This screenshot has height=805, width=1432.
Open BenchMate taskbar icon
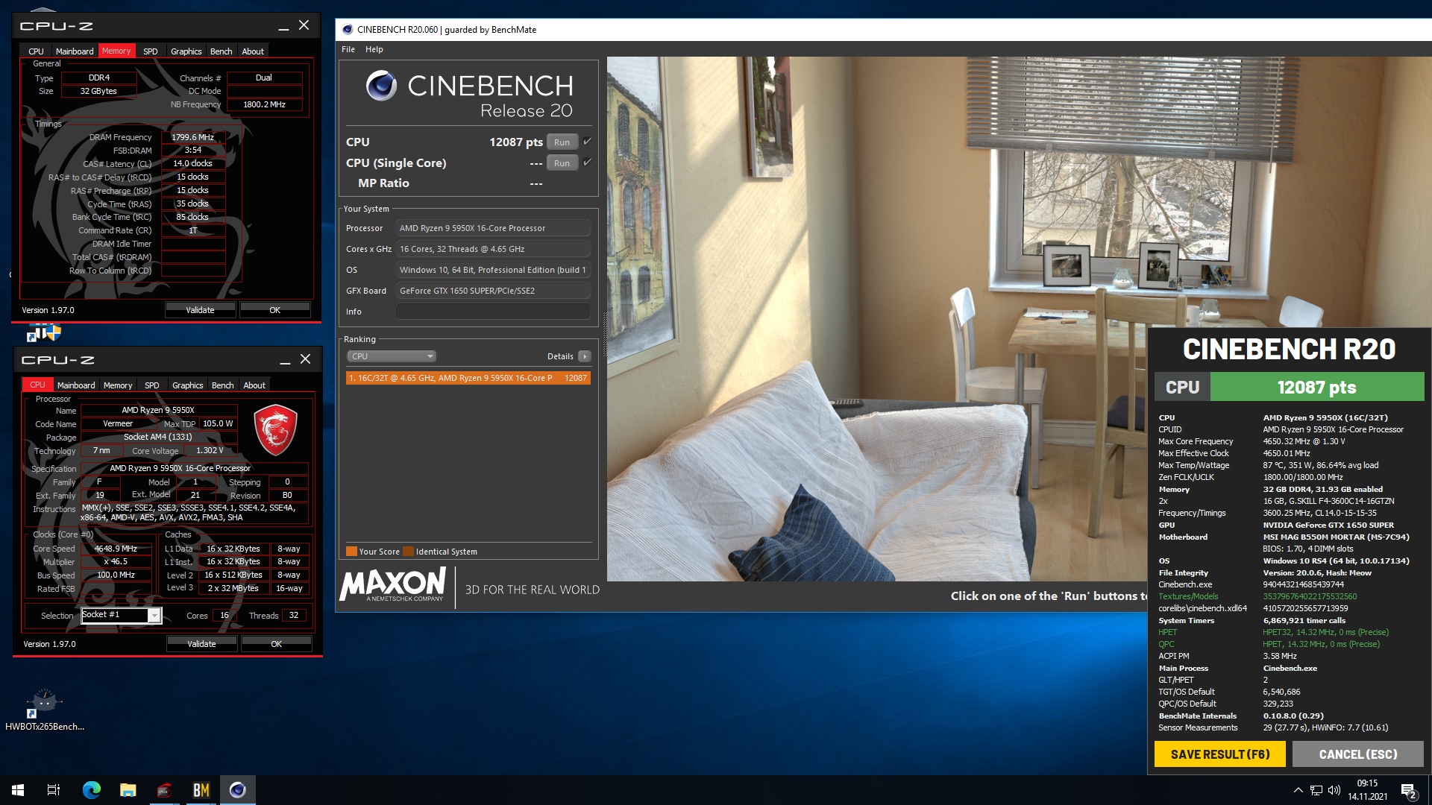[x=201, y=790]
